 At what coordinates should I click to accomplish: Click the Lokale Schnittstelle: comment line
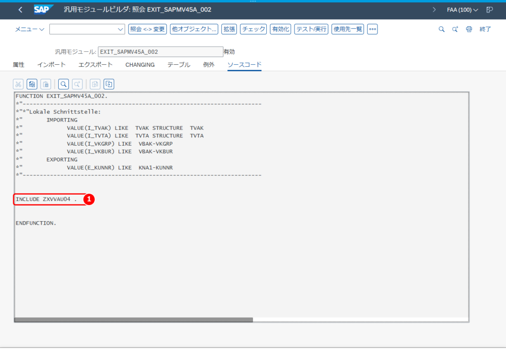58,112
